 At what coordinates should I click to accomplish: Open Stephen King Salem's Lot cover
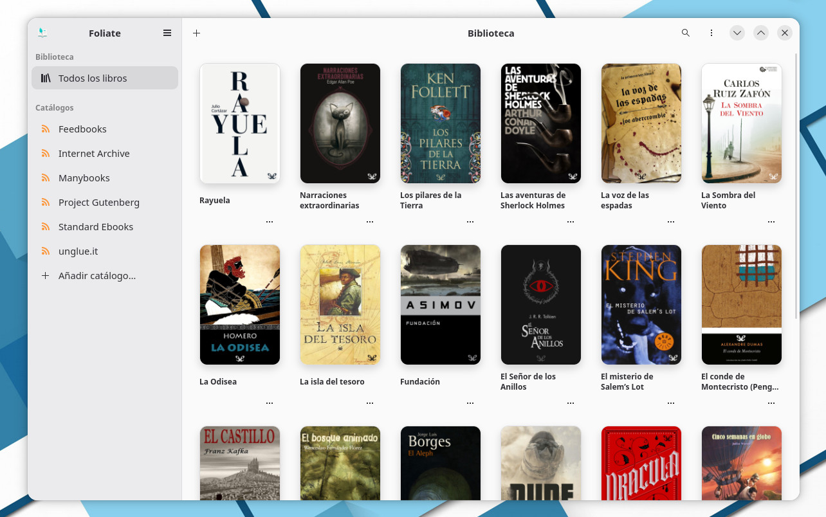[x=641, y=305]
